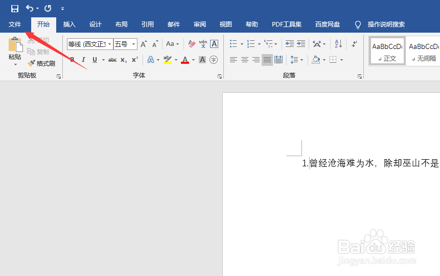Viewport: 440px width, 276px height.
Task: Expand the 粘贴 options arrow
Action: tap(15, 64)
